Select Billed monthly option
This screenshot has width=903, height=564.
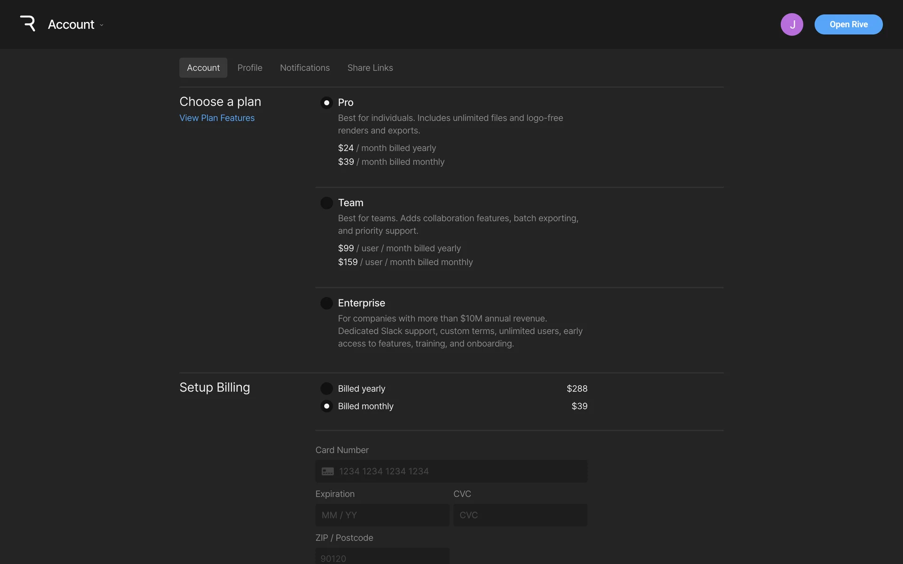coord(326,406)
